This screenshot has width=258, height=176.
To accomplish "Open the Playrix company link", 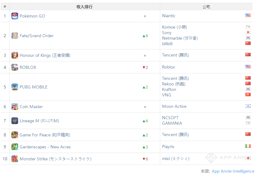I will tap(168, 147).
